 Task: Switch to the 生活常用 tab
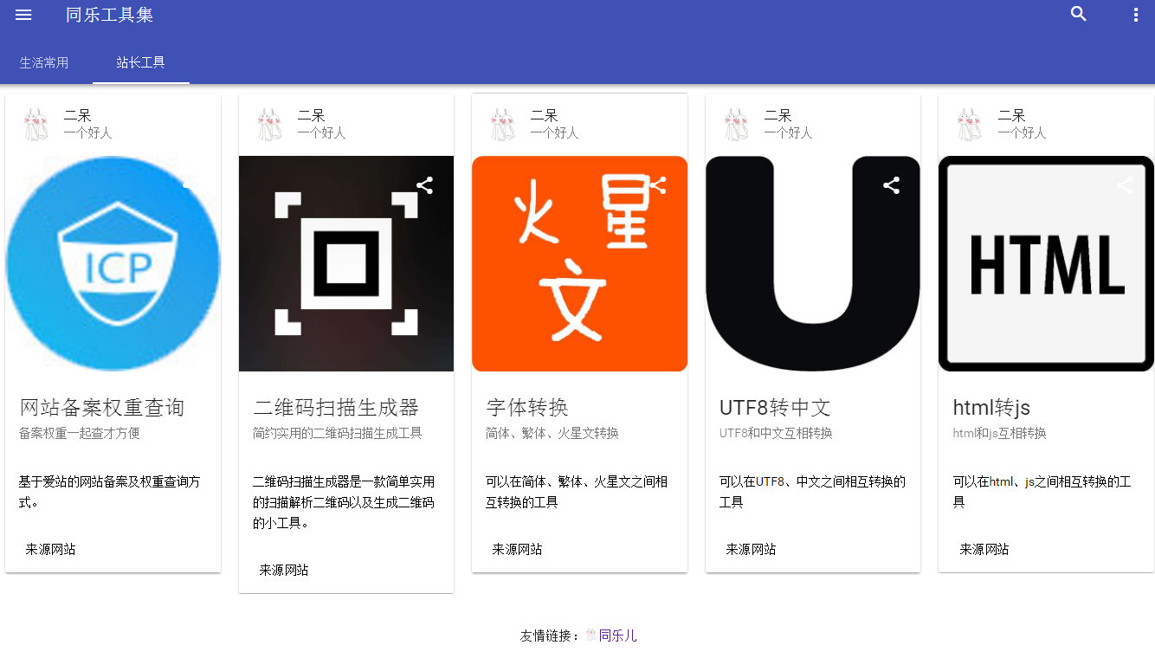click(x=44, y=62)
